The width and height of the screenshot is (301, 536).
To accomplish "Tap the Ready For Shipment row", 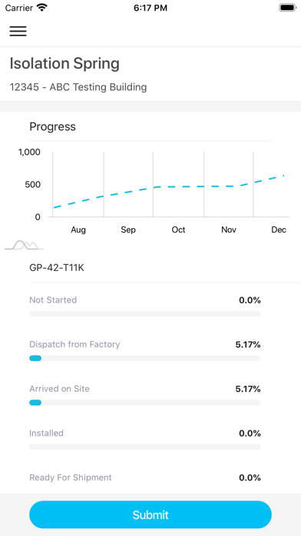I will pyautogui.click(x=145, y=477).
